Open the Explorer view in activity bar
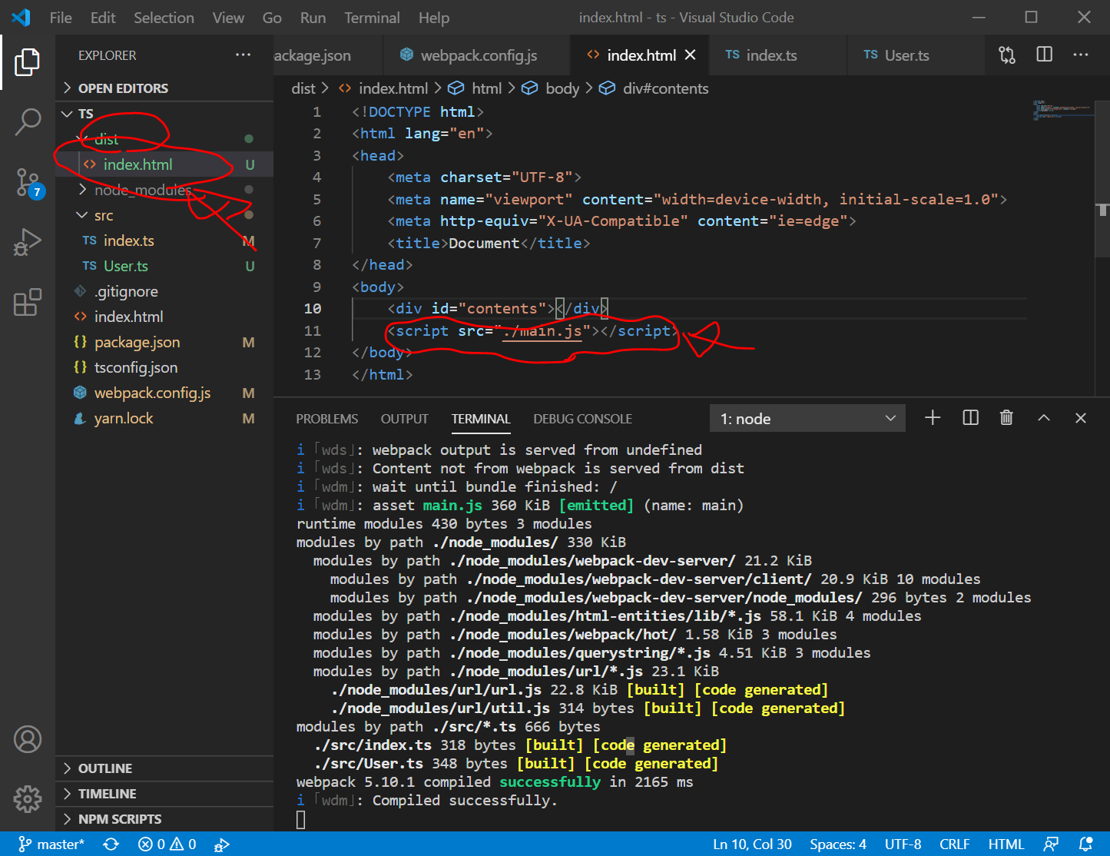This screenshot has width=1110, height=856. [x=28, y=62]
